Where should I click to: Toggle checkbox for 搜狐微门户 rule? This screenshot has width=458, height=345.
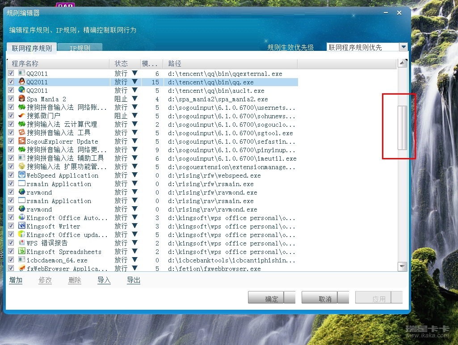coord(11,116)
